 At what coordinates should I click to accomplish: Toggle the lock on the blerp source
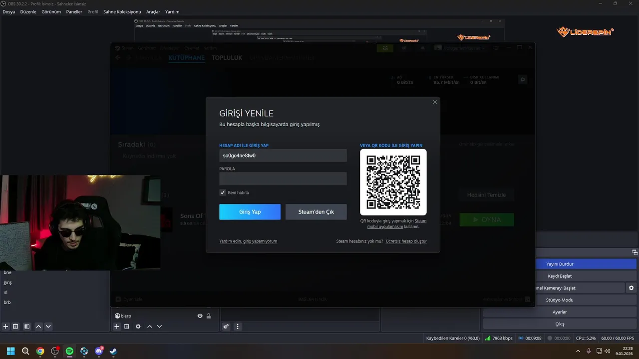209,316
